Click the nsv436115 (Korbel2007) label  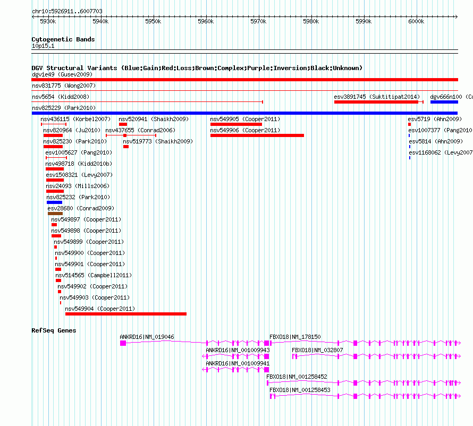coord(75,119)
